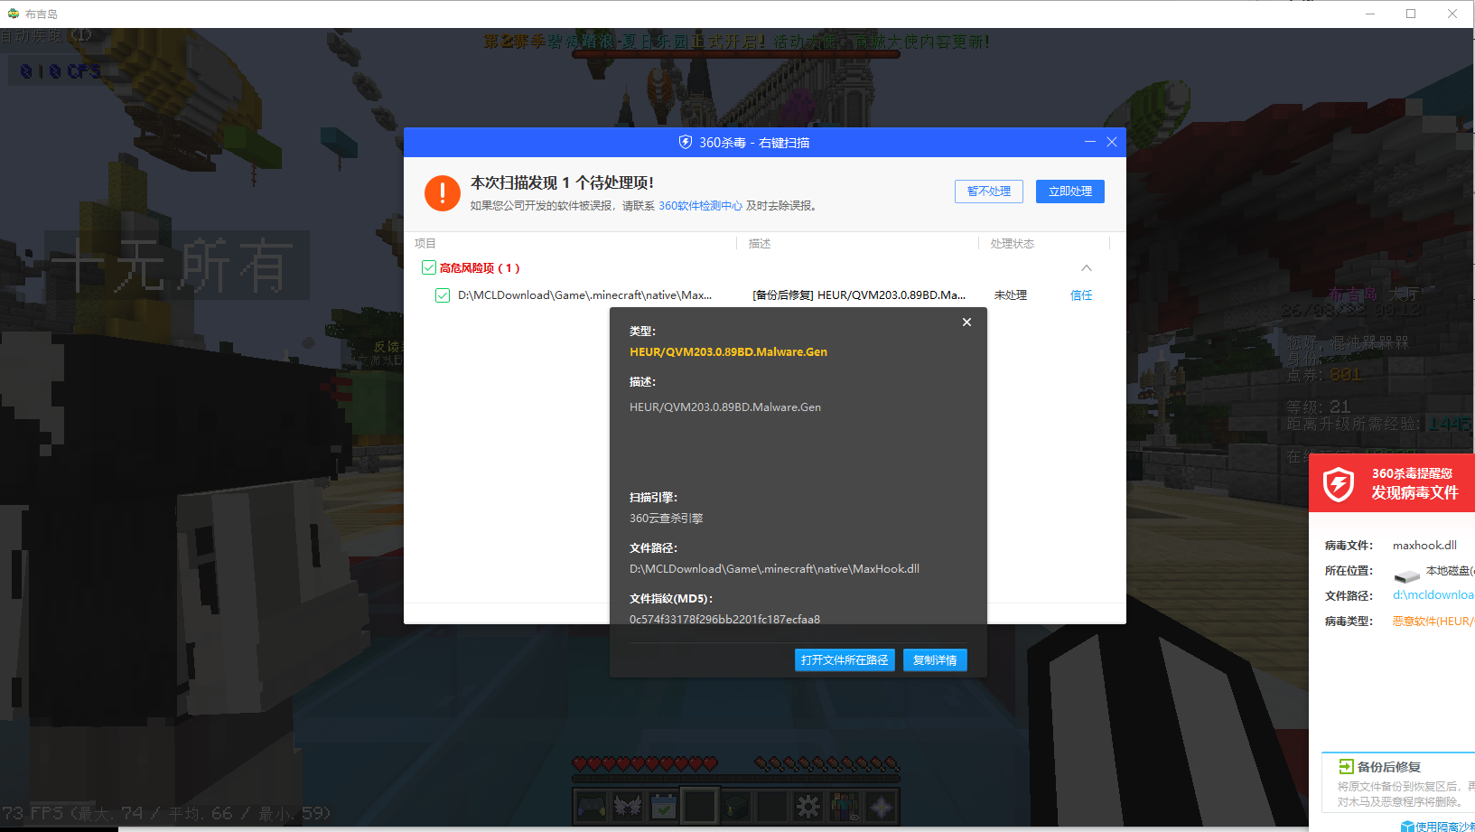Select the wings item in the game hotbar

628,806
